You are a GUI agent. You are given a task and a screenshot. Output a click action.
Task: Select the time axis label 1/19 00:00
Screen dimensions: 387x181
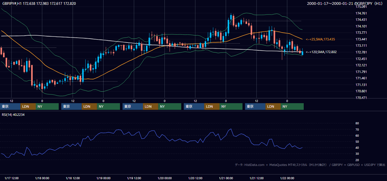(x=103, y=178)
